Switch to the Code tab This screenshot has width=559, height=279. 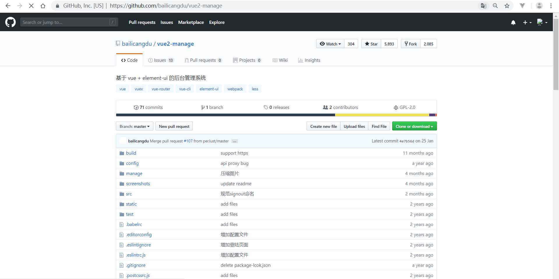click(x=129, y=60)
